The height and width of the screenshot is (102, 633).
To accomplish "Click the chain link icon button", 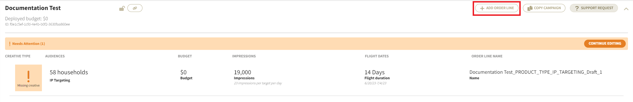I will (135, 8).
